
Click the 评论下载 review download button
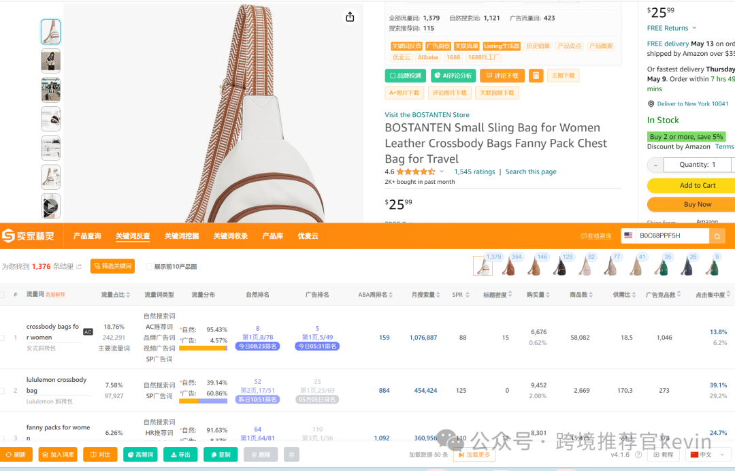[x=502, y=76]
